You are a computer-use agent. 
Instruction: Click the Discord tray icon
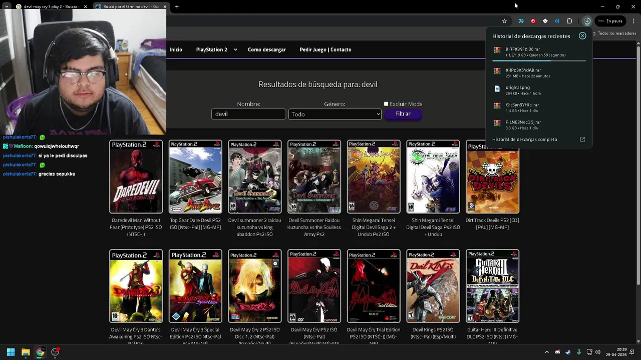[x=557, y=352]
